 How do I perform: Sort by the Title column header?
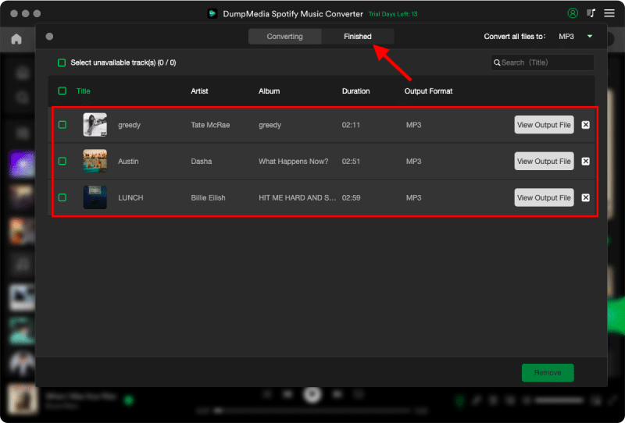click(x=84, y=91)
